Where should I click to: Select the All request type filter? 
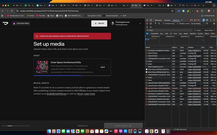(147, 34)
